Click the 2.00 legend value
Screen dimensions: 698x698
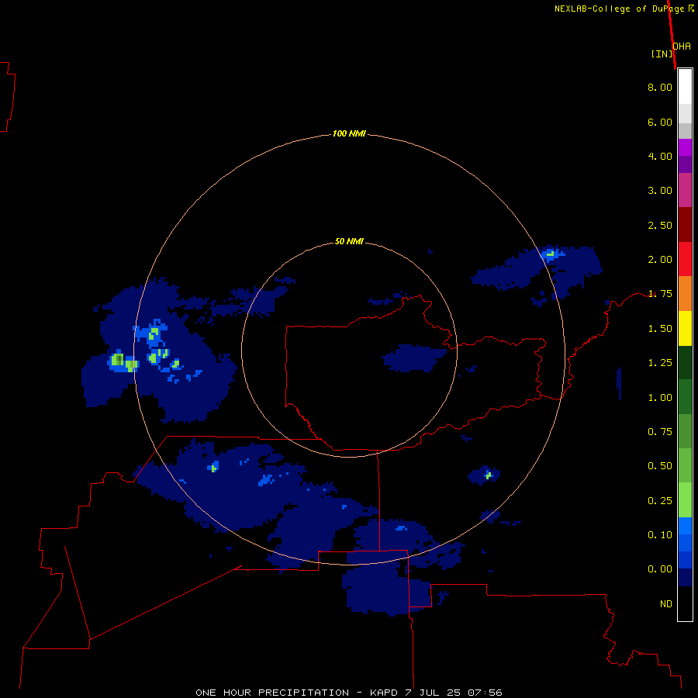pyautogui.click(x=660, y=260)
